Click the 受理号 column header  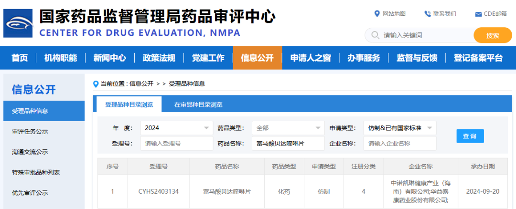tap(158, 166)
